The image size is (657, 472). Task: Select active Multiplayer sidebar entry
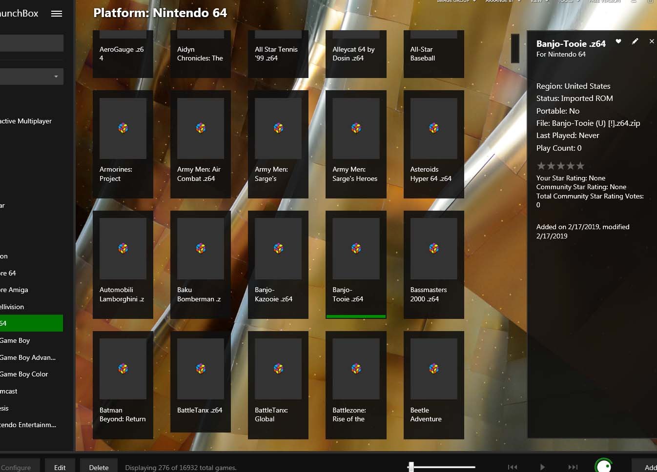[x=31, y=121]
